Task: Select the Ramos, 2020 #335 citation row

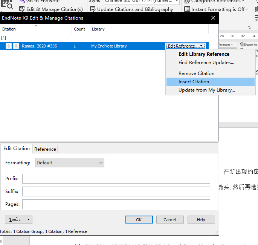Action: tap(104, 46)
